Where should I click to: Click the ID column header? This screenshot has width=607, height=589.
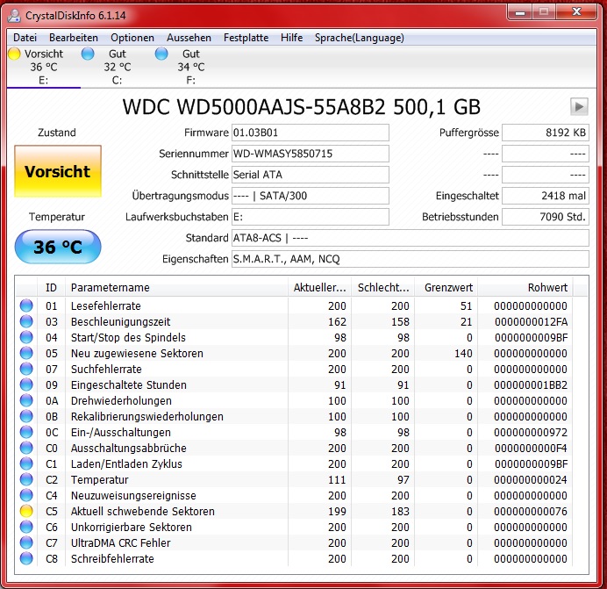pos(51,288)
